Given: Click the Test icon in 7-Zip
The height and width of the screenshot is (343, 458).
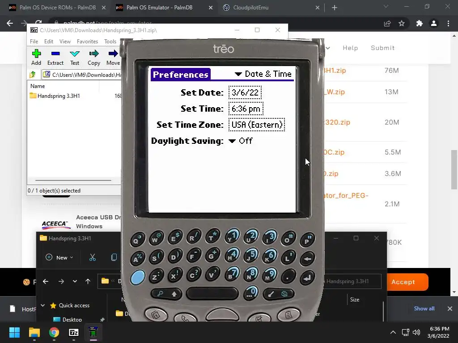Looking at the screenshot, I should [75, 57].
